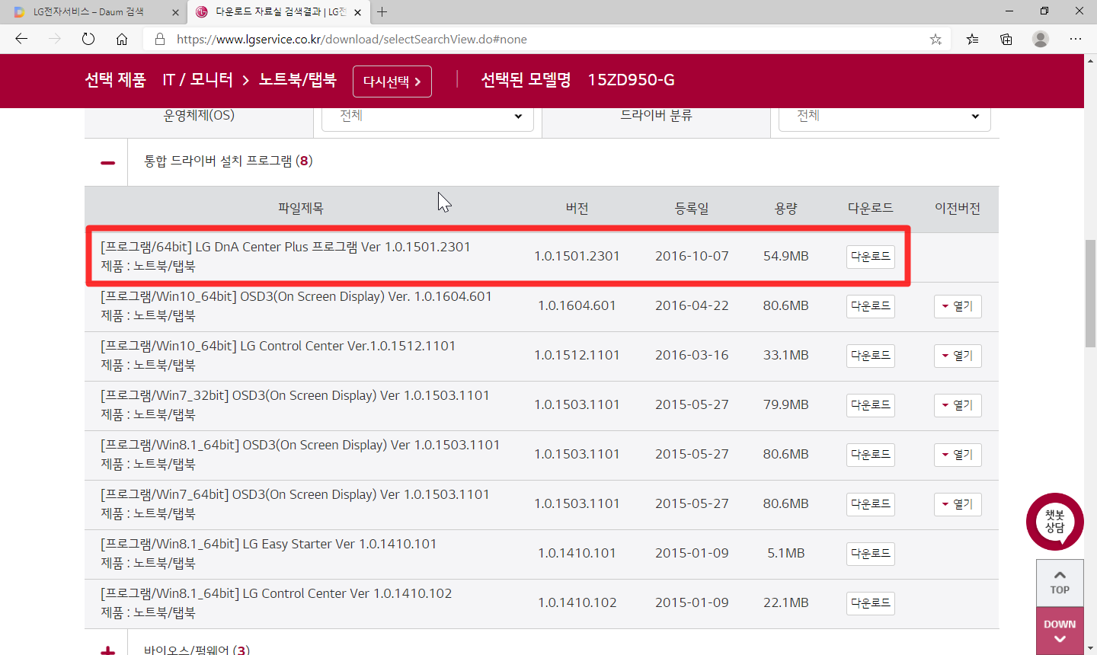This screenshot has height=655, width=1097.
Task: Download Win7_64bit OSD3 file
Action: pos(870,504)
